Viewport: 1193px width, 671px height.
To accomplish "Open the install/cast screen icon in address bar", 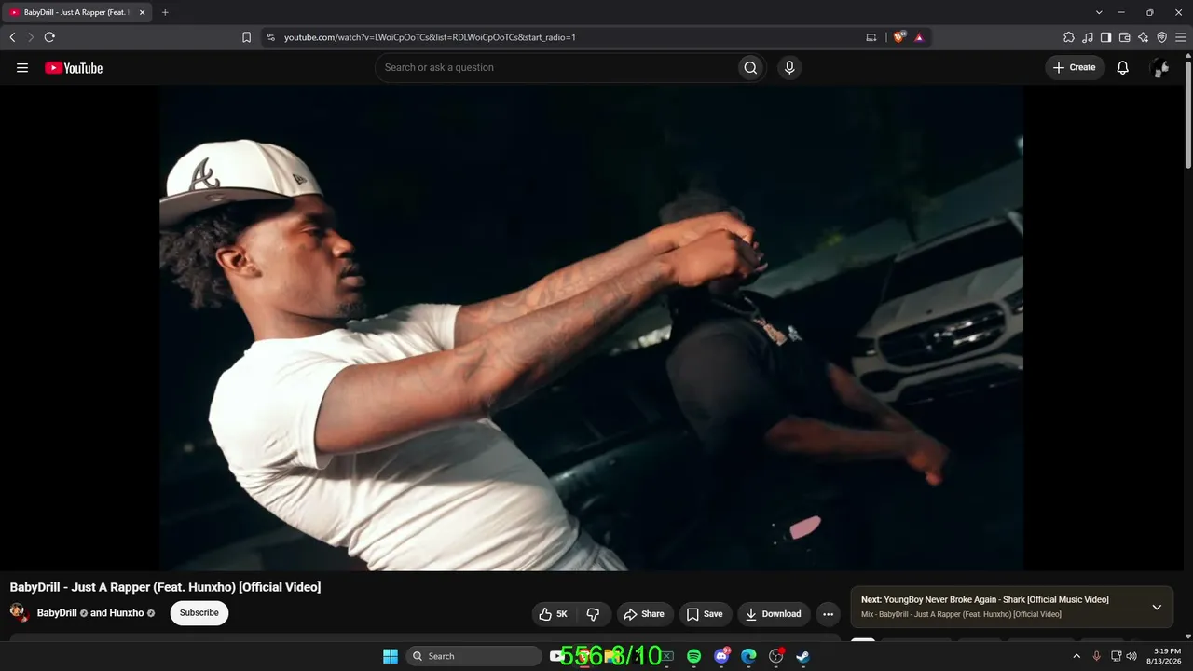I will tap(871, 37).
